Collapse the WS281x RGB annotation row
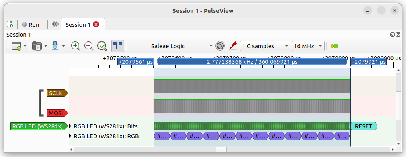 (70, 136)
